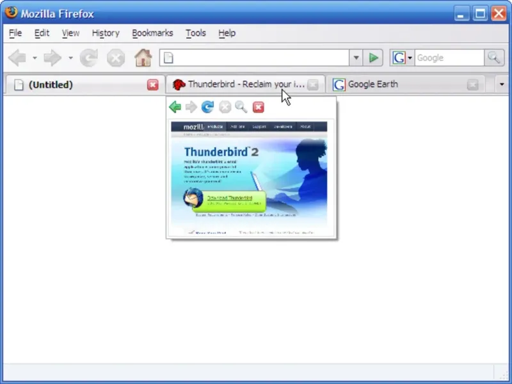Maximize the Firefox window

[480, 13]
